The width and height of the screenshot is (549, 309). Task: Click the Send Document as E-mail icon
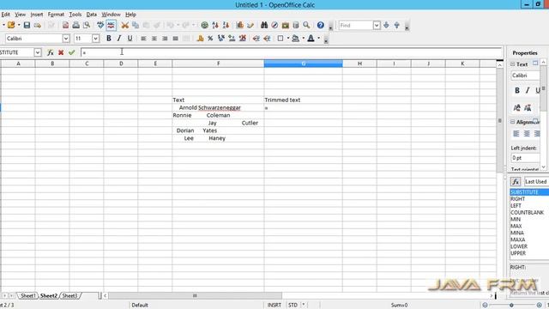tap(37, 25)
